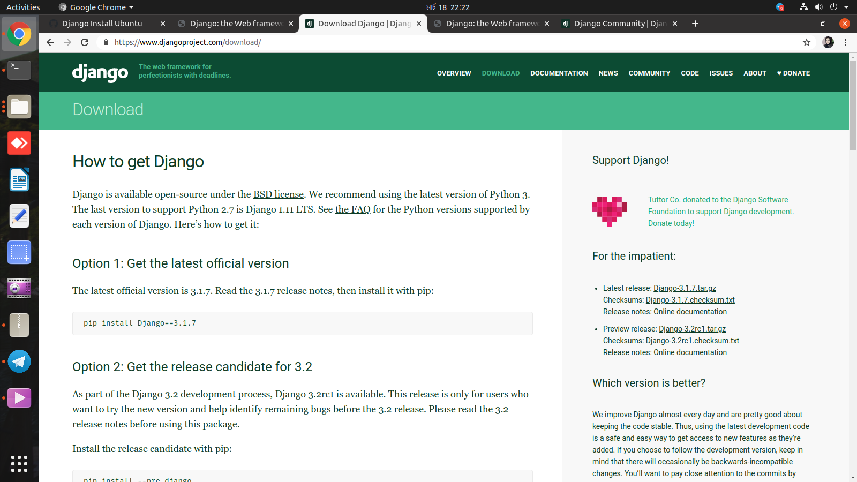Click the Chrome address bar URL
857x482 pixels.
187,42
